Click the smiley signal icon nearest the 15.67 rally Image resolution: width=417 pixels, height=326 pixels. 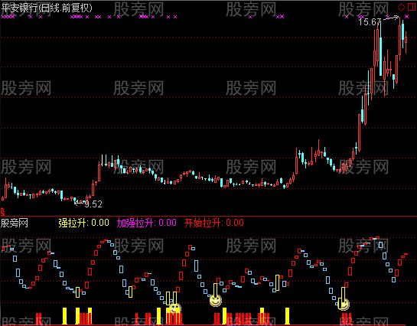click(344, 305)
